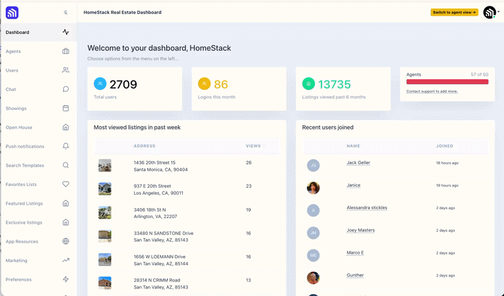Click the JG initials avatar

coord(313,165)
